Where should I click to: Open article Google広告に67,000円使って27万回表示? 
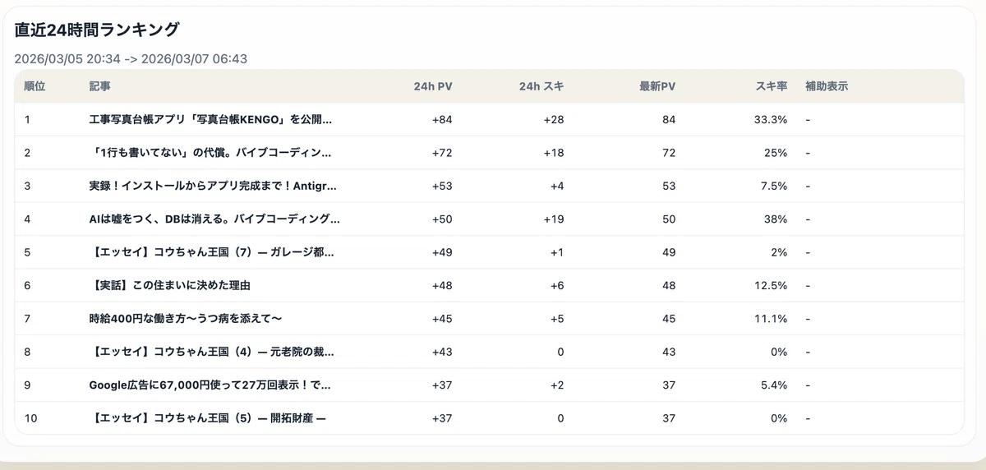[210, 385]
